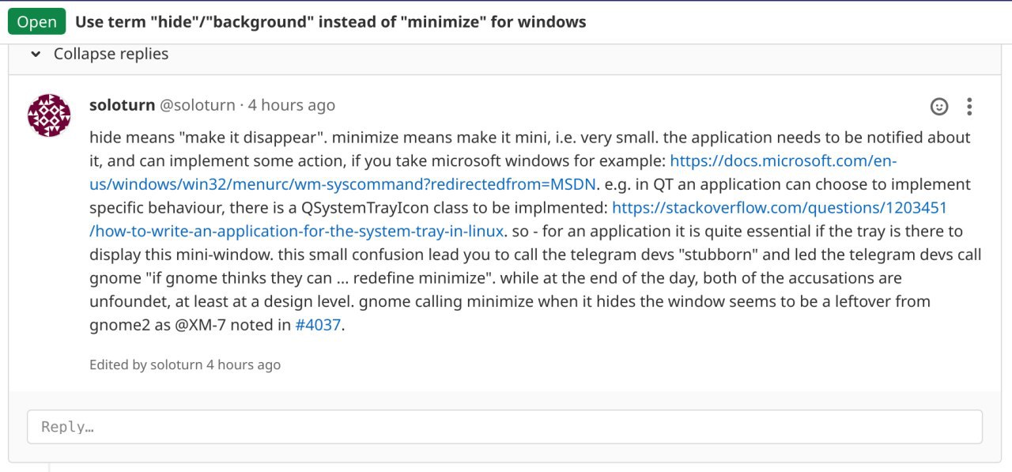
Task: Focus the "Reply…" input field
Action: pos(504,426)
